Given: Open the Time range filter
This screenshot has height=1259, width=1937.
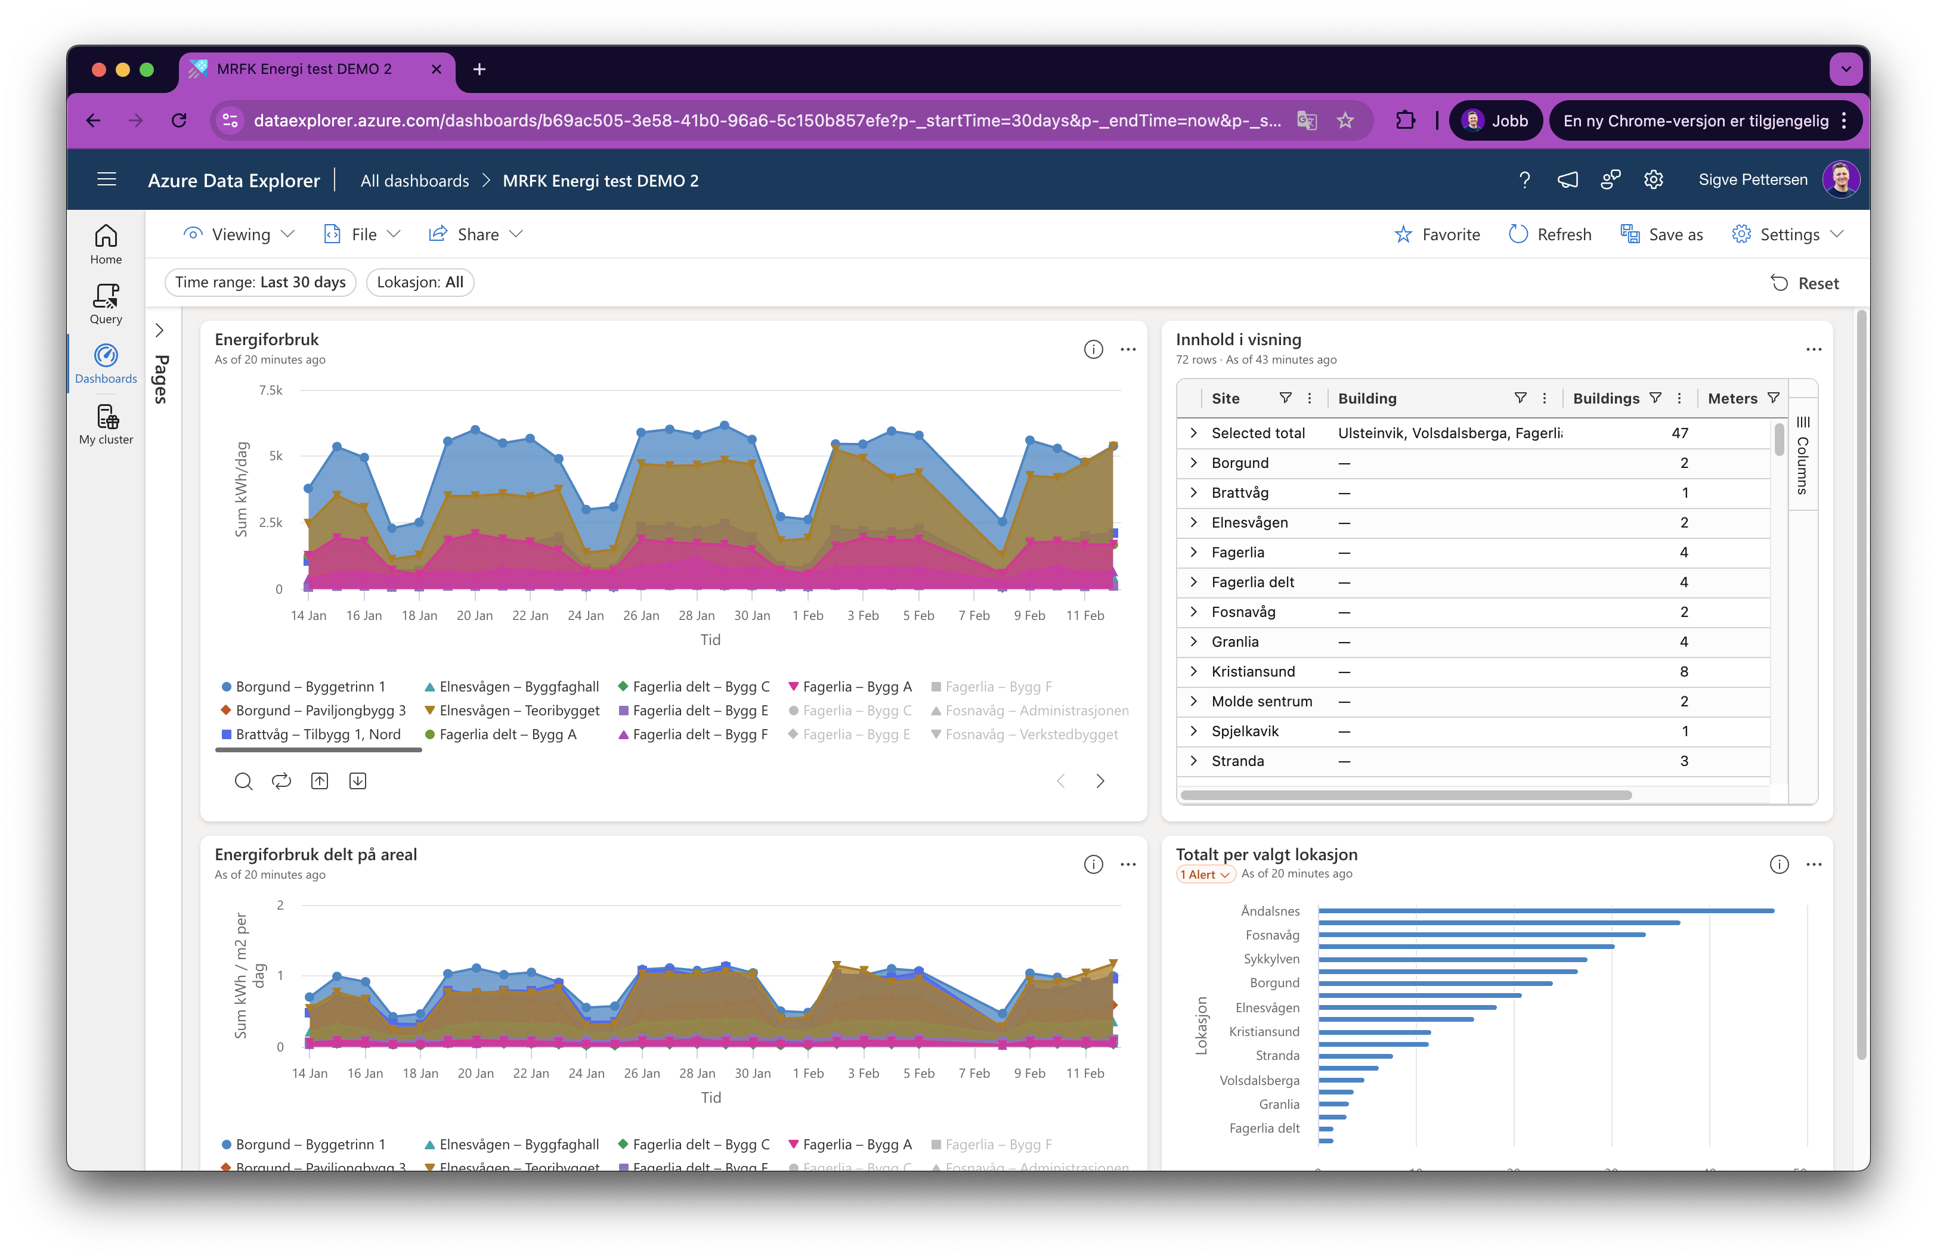Looking at the screenshot, I should (x=261, y=282).
